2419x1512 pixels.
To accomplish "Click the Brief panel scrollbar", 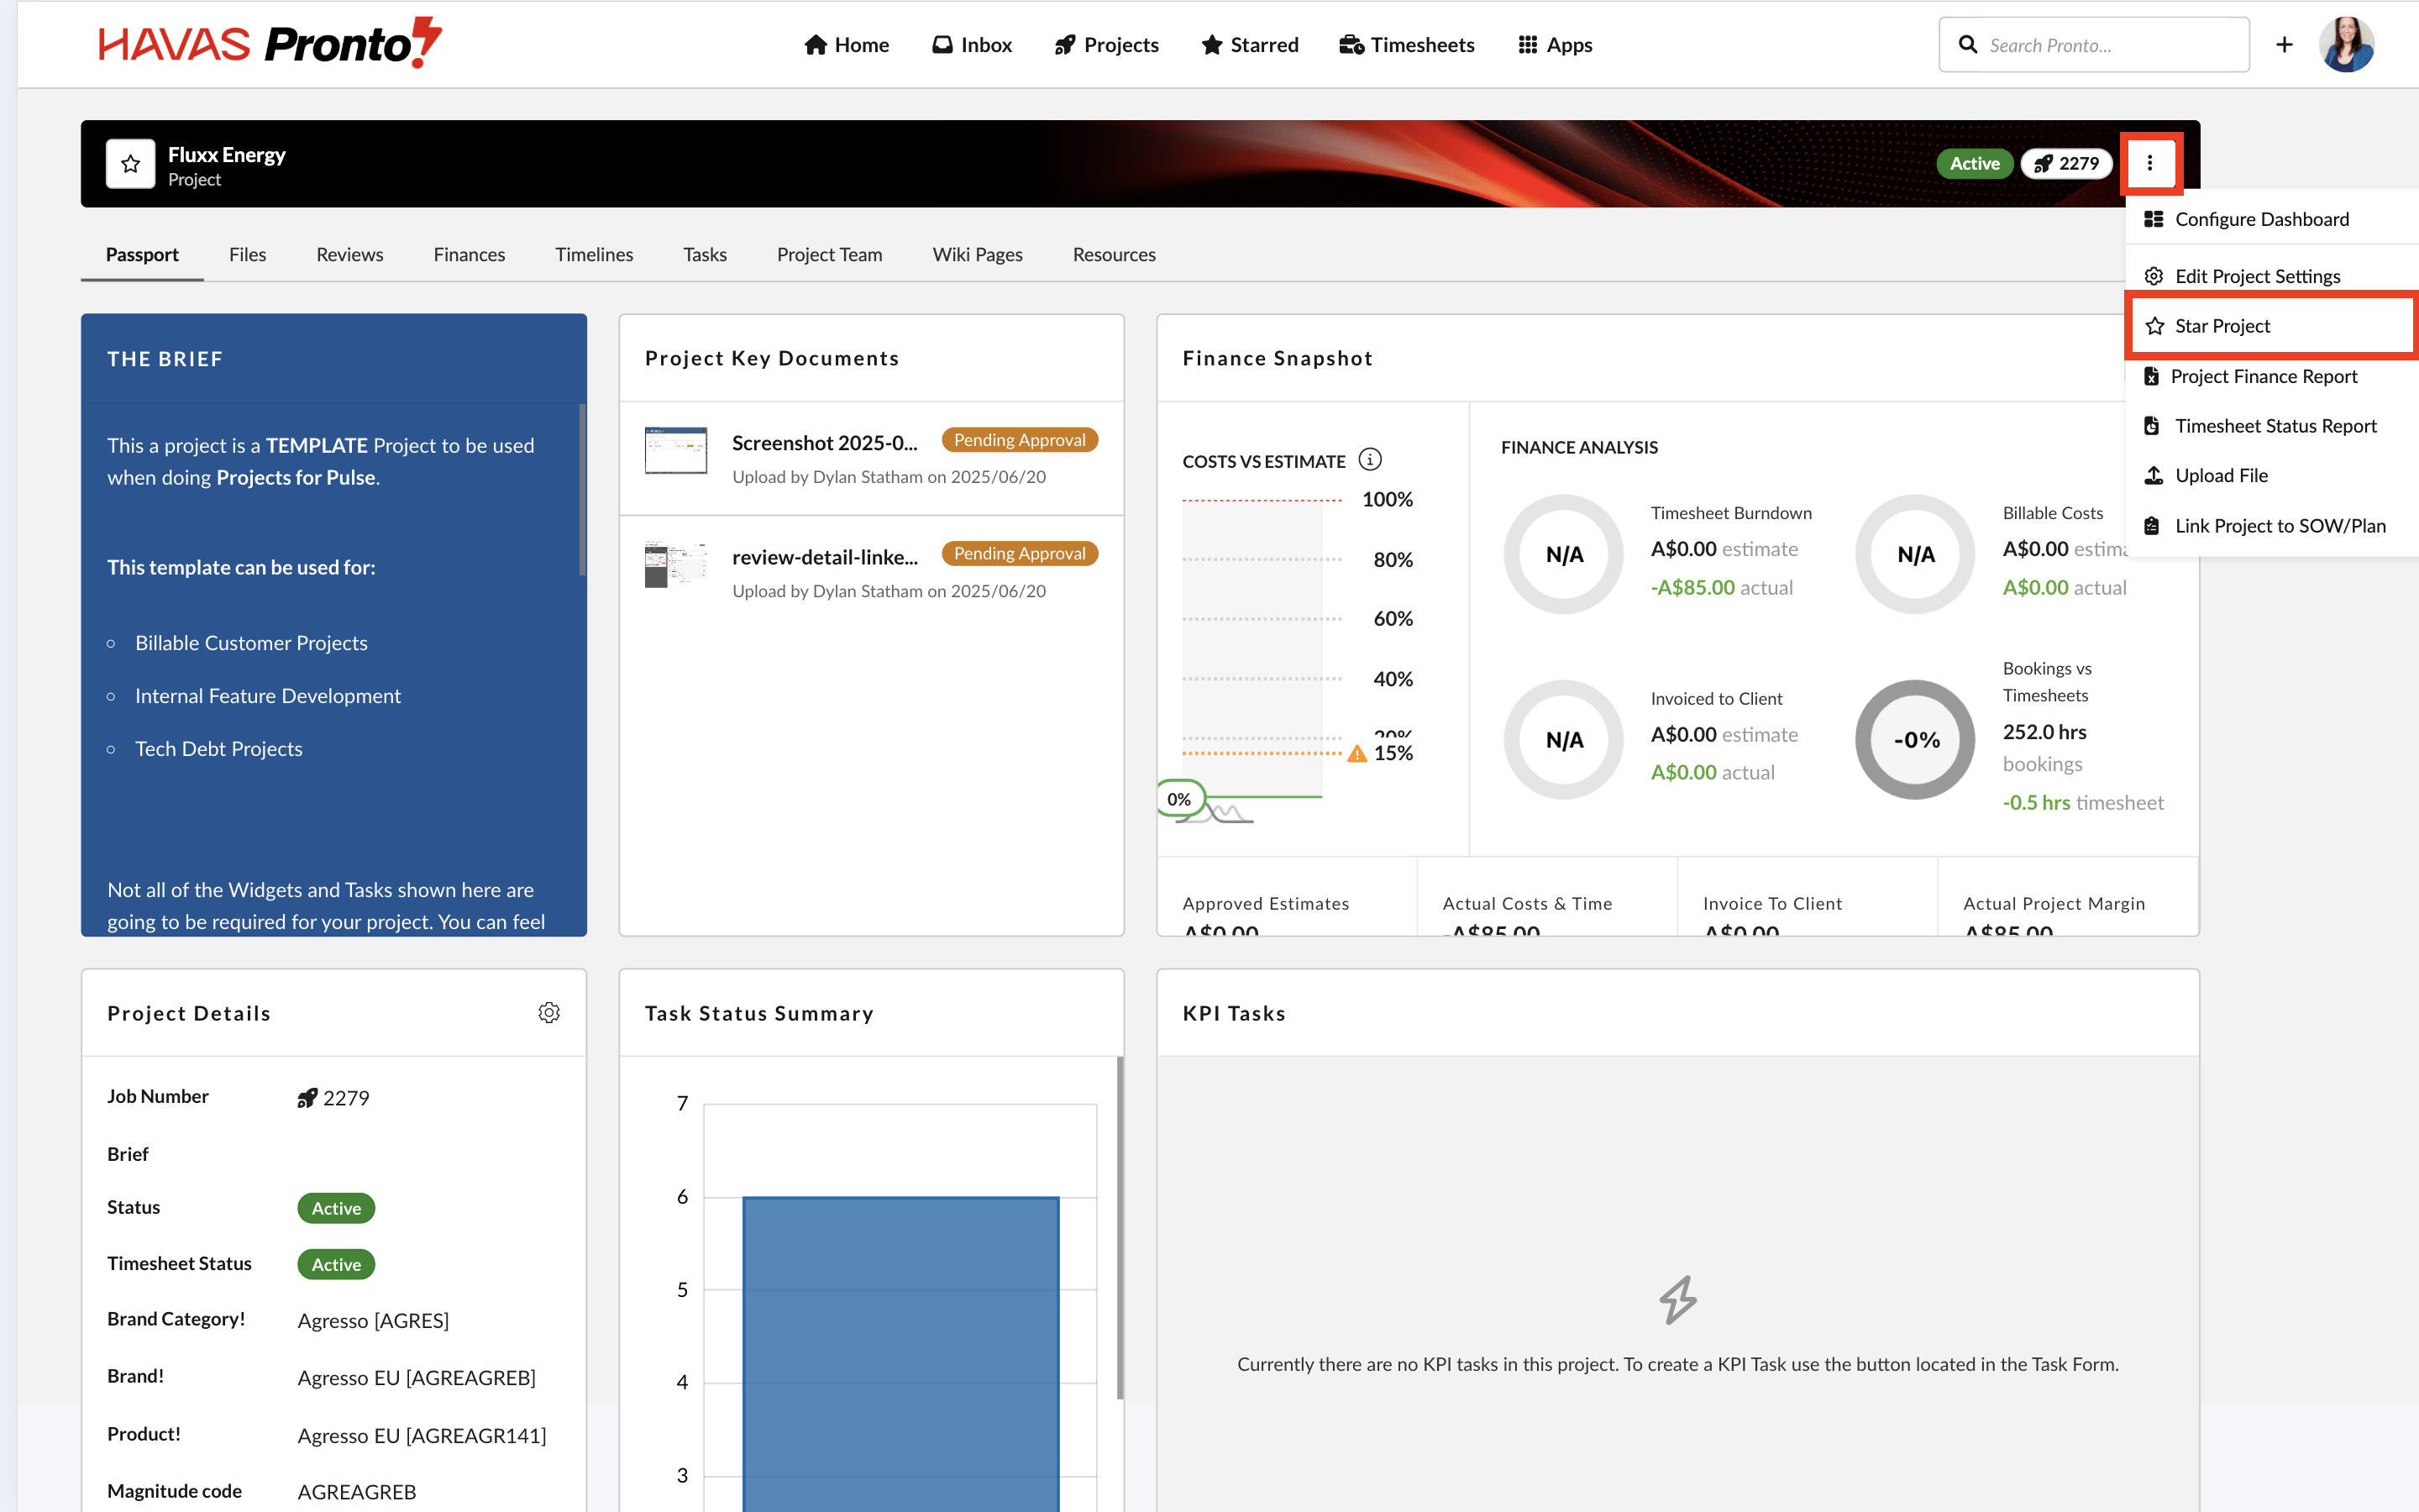I will pos(582,490).
